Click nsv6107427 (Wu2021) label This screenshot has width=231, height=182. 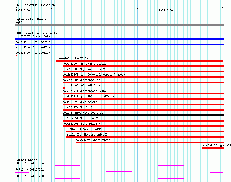pyautogui.click(x=77, y=107)
